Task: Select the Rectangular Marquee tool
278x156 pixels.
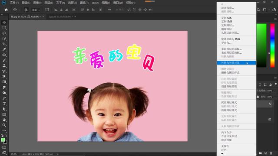Action: click(x=4, y=28)
